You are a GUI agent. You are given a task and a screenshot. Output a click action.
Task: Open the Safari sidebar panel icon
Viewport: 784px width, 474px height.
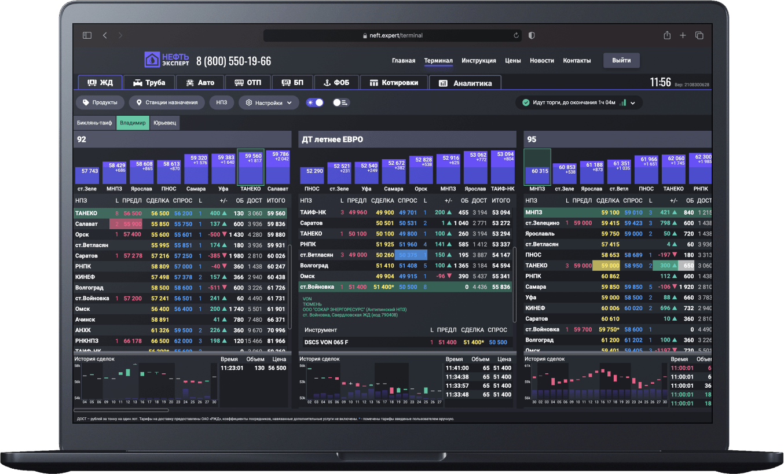[x=87, y=35]
